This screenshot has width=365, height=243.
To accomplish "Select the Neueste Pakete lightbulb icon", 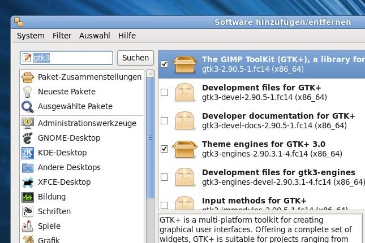I will click(28, 92).
